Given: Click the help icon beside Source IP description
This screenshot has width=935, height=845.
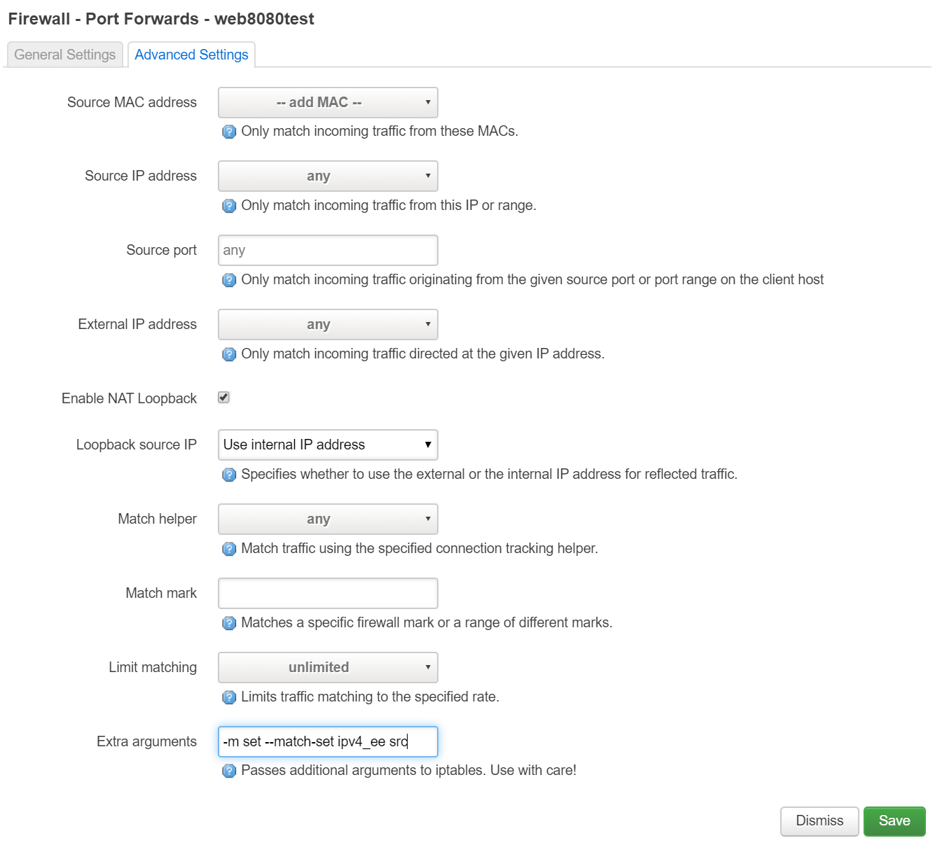Looking at the screenshot, I should point(229,206).
